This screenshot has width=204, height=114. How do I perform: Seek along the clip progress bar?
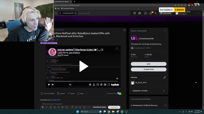tap(83, 81)
